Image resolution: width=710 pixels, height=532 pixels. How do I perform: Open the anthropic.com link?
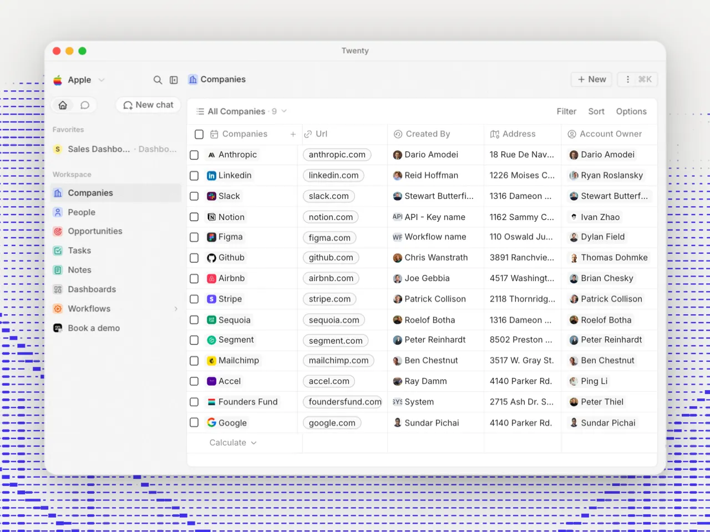tap(337, 155)
